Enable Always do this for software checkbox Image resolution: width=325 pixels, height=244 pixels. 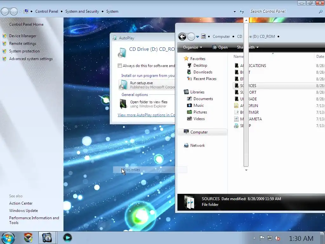point(120,66)
